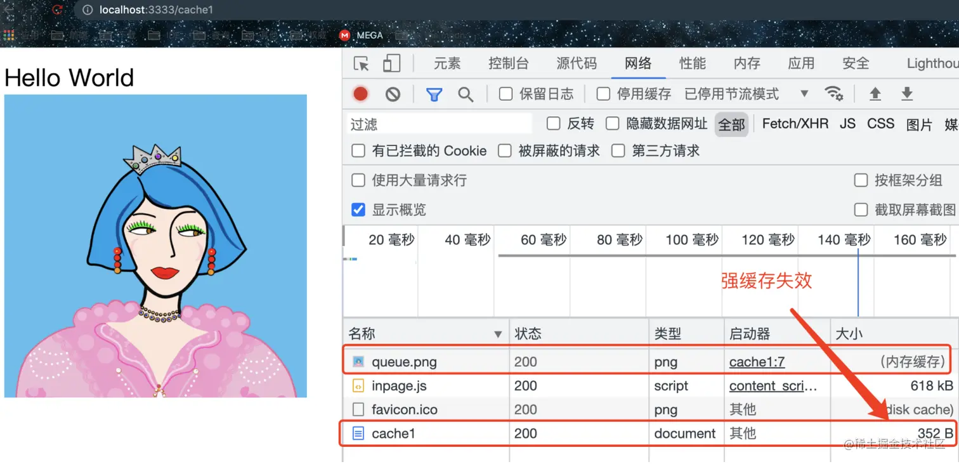The height and width of the screenshot is (464, 959).
Task: Open the MEGA bookmark icon
Action: [344, 36]
